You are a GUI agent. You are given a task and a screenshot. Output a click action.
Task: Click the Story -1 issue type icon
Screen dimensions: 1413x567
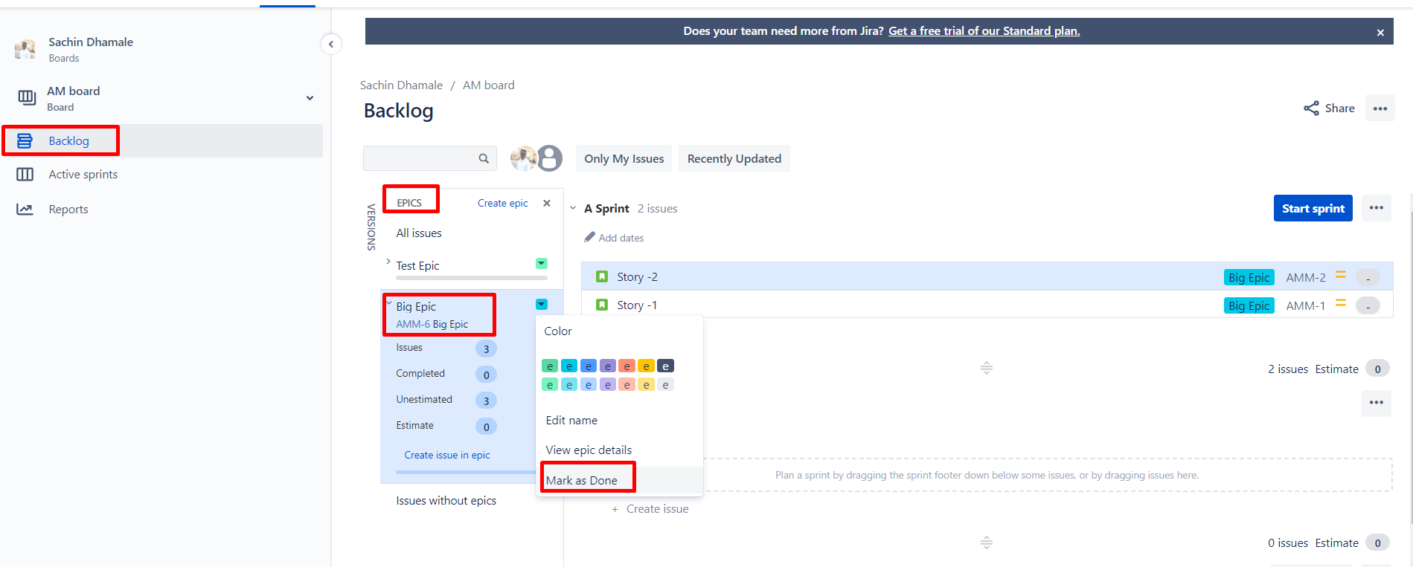pyautogui.click(x=602, y=305)
